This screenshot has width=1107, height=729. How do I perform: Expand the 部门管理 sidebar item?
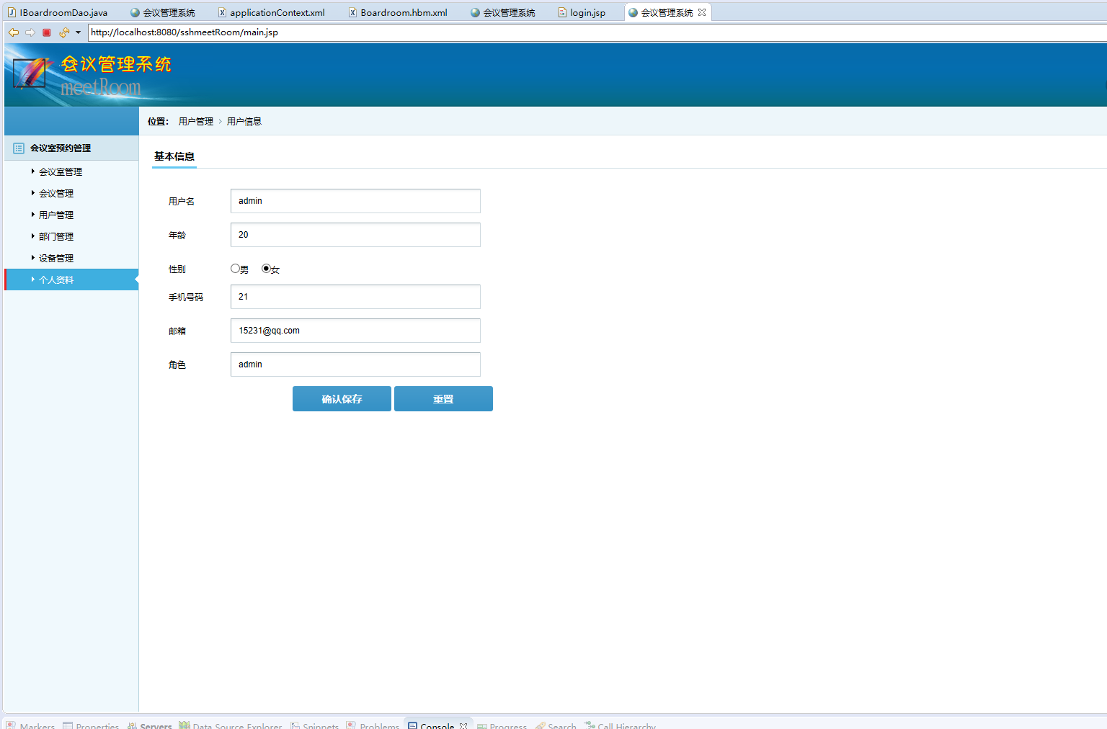pyautogui.click(x=56, y=236)
